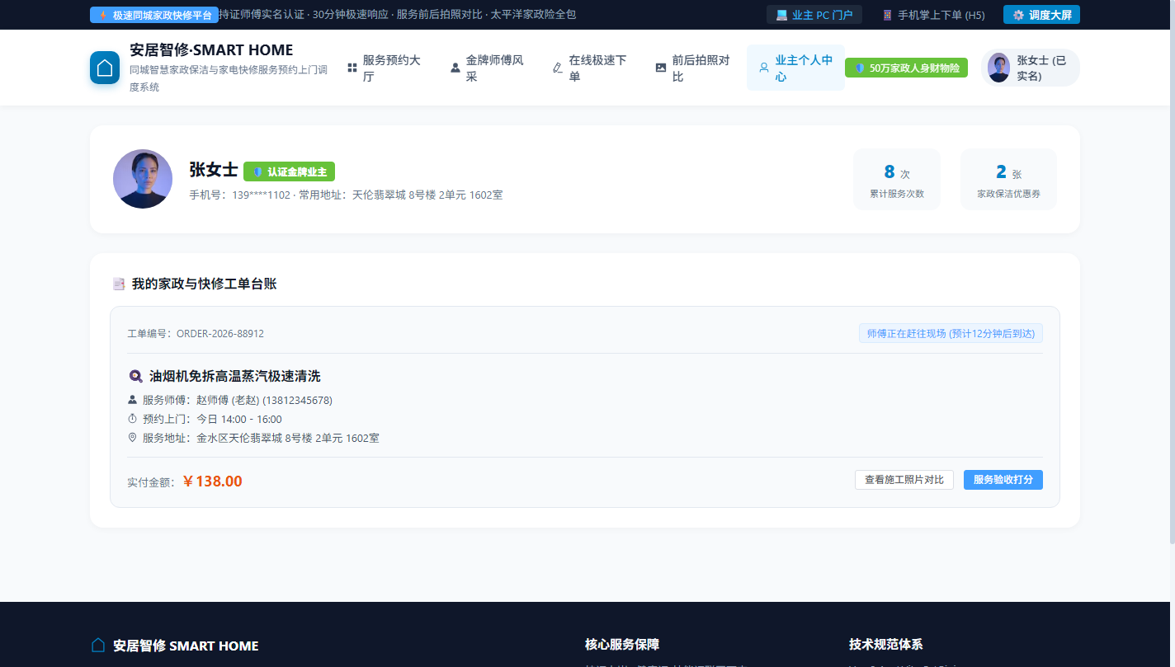Click 核心服务保障 footer heading
The height and width of the screenshot is (667, 1175).
pos(622,645)
